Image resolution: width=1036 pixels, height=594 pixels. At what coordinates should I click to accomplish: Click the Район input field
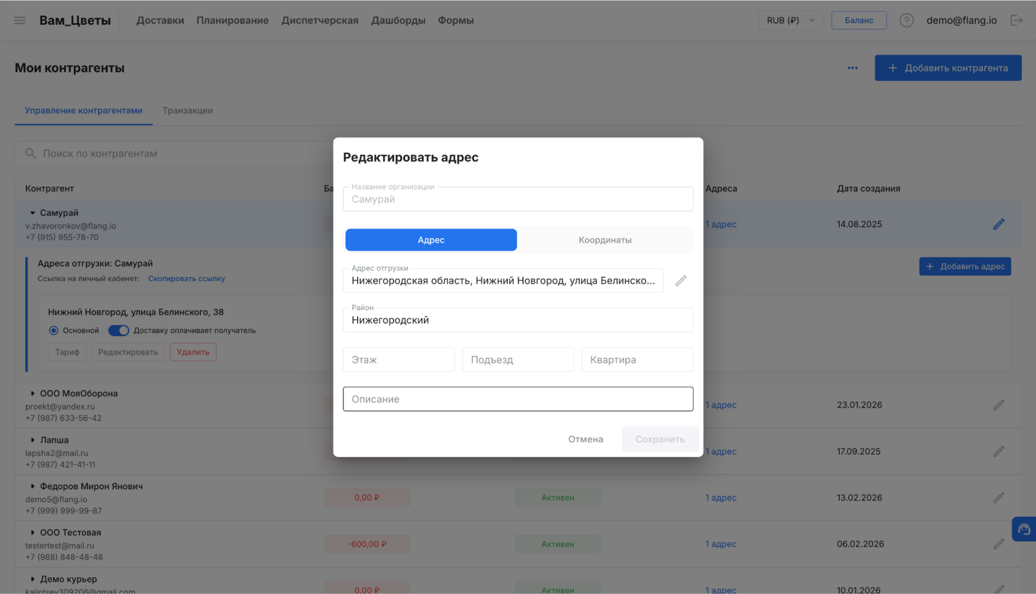click(x=518, y=320)
